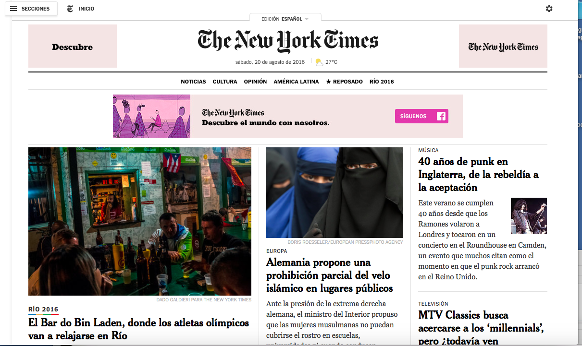
Task: Click the Síguenos Facebook button
Action: coord(421,116)
